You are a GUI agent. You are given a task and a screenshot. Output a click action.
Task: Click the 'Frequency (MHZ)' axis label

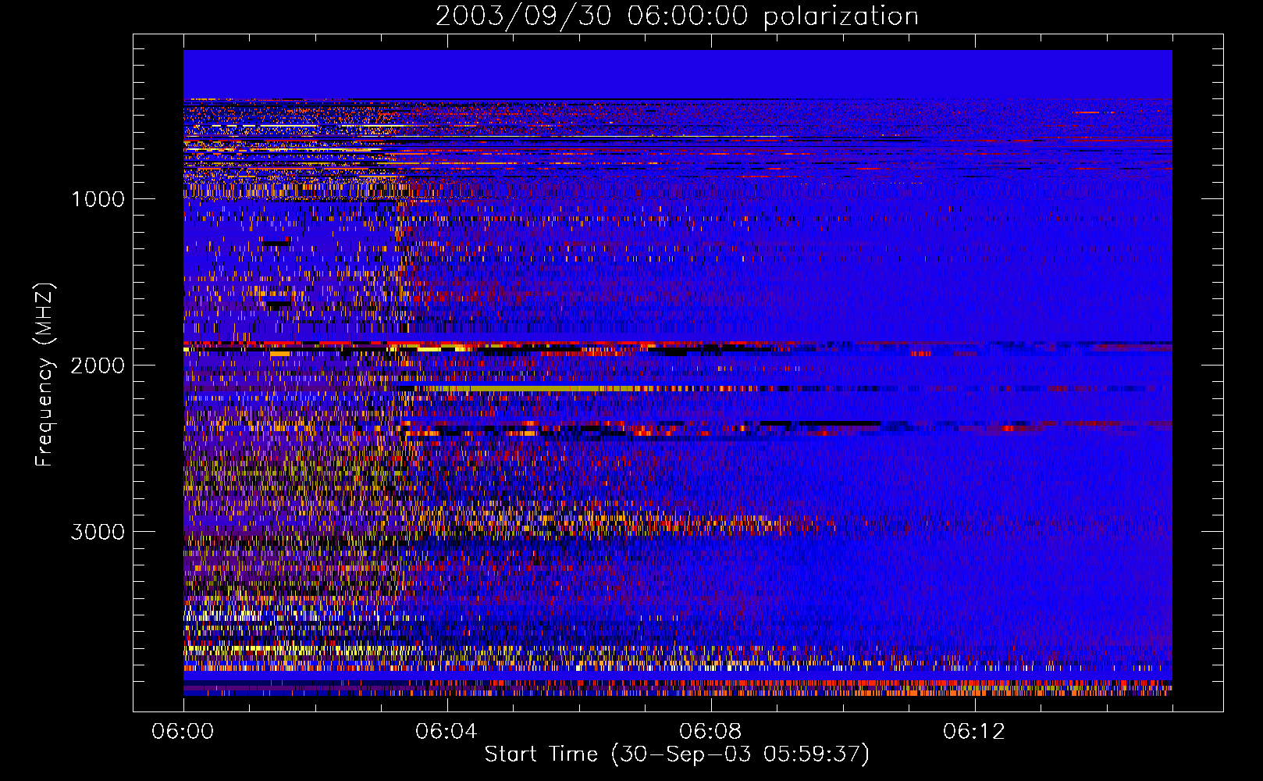[x=44, y=375]
